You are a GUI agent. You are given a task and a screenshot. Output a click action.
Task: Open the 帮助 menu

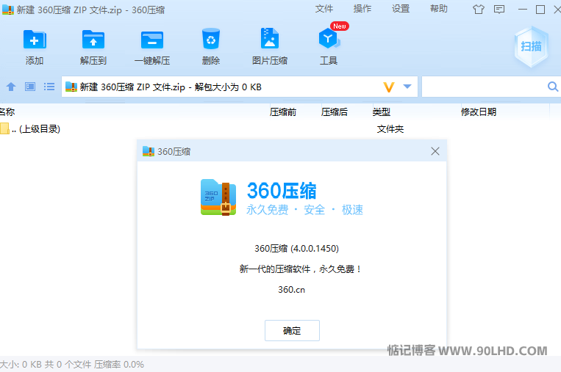click(x=439, y=9)
